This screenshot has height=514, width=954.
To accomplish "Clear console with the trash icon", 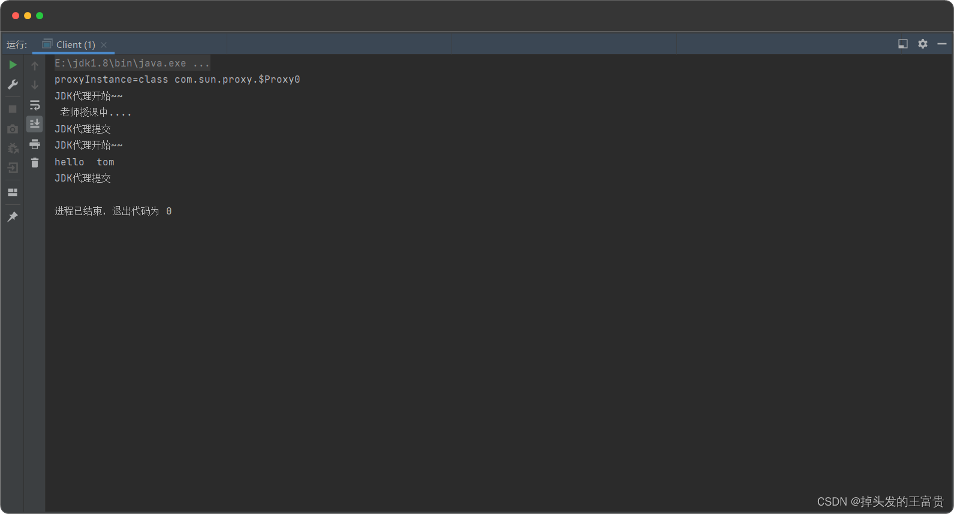I will (x=35, y=163).
